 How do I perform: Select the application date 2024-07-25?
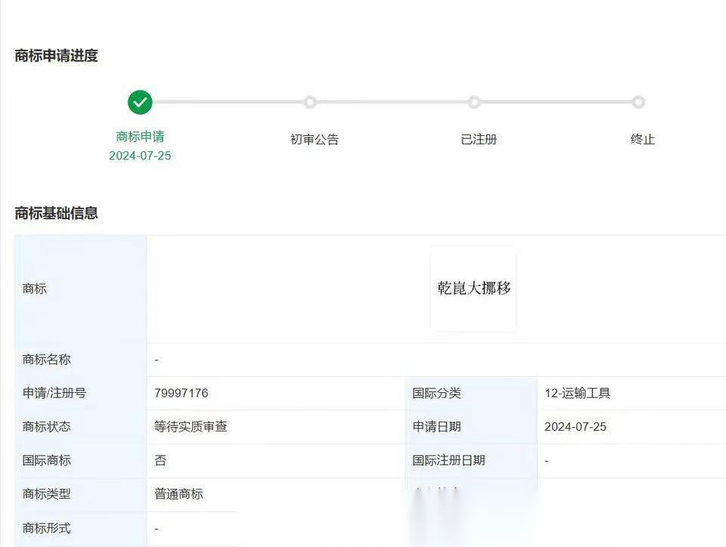pos(575,427)
